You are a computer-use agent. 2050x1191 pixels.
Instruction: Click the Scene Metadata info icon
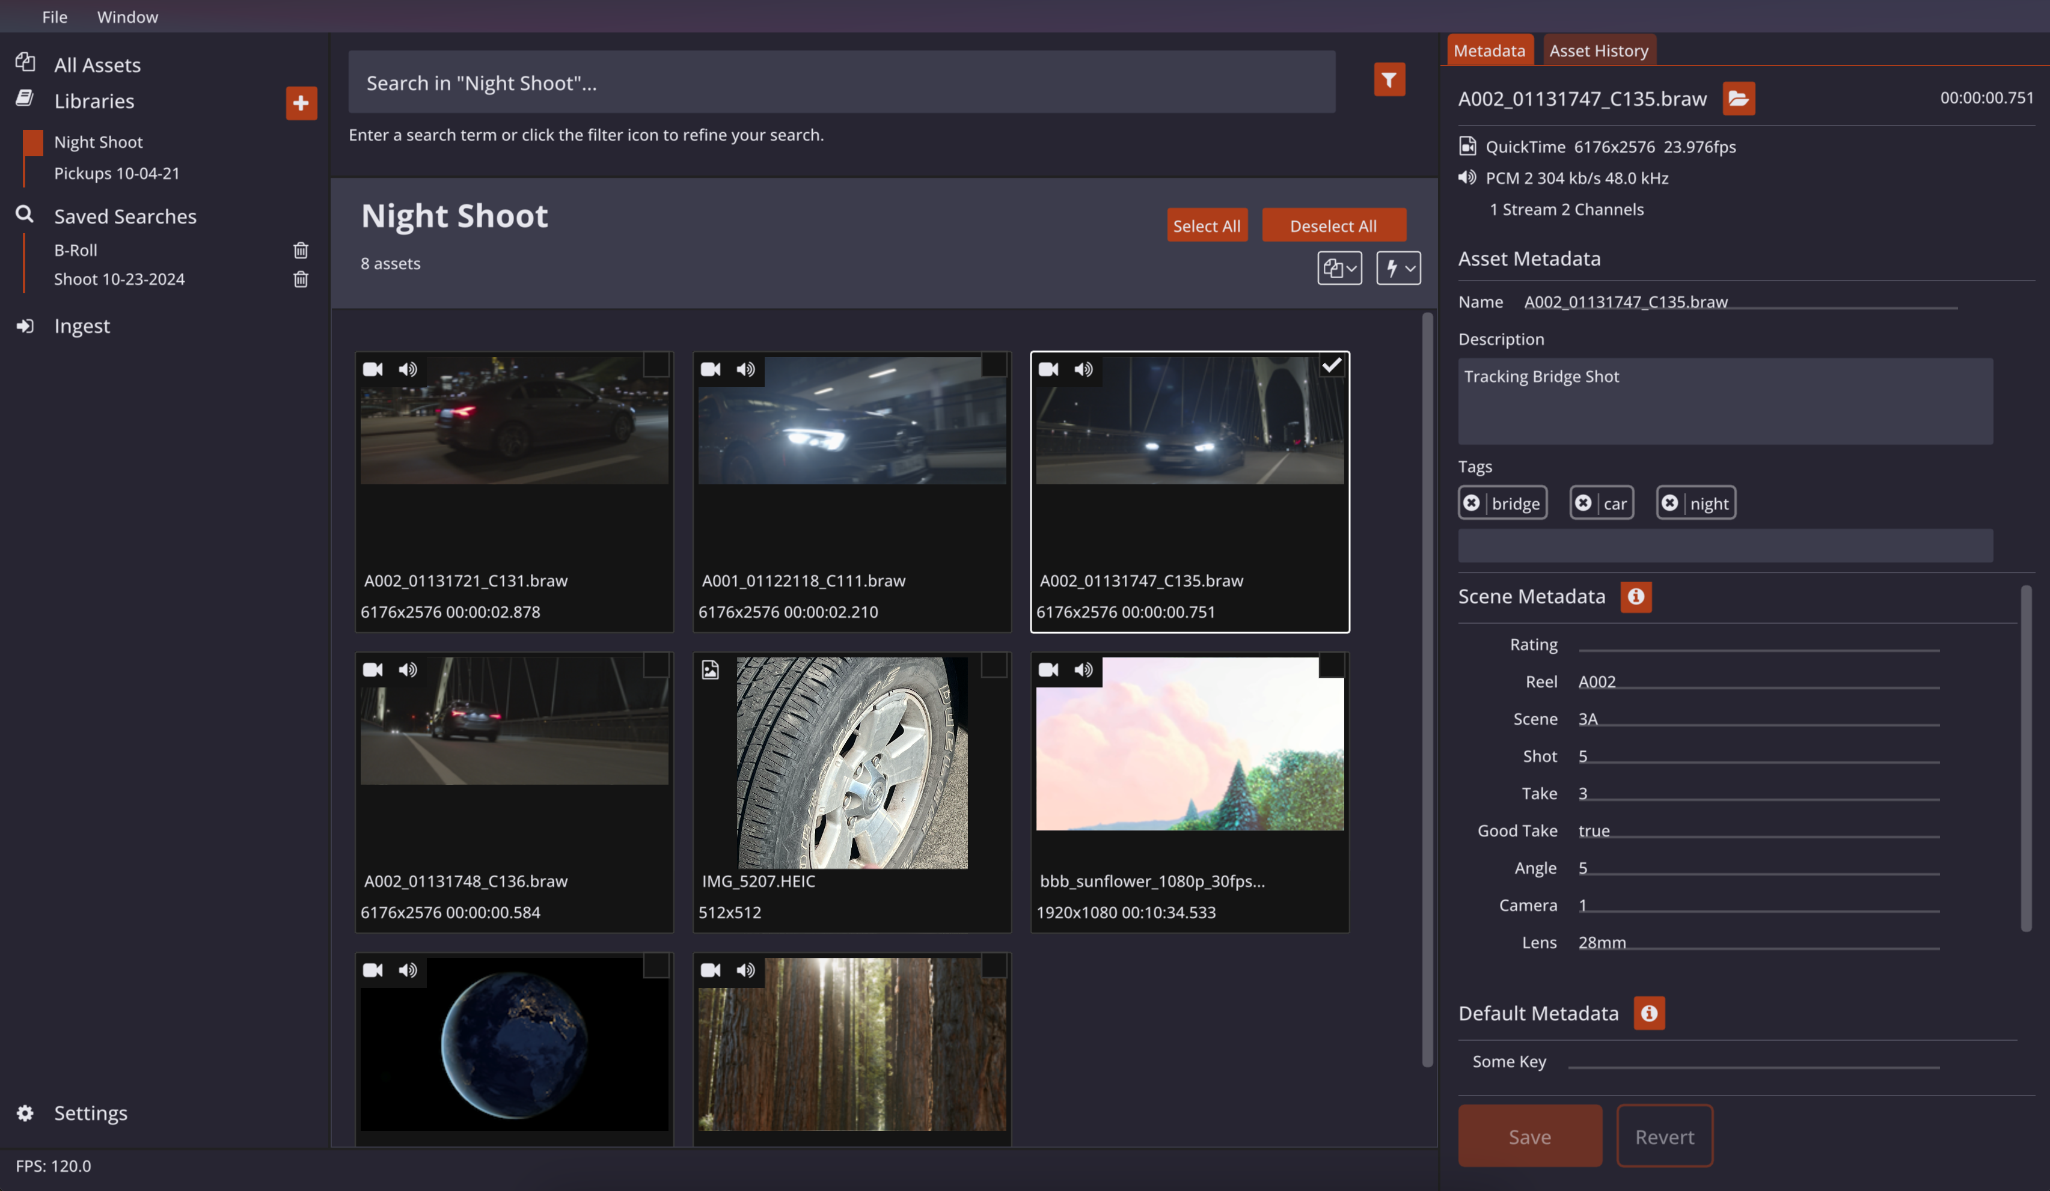tap(1635, 597)
